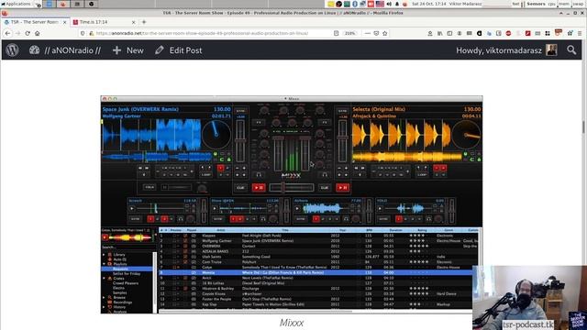This screenshot has width=587, height=330.
Task: Click Edit Post in admin bar
Action: tap(179, 50)
